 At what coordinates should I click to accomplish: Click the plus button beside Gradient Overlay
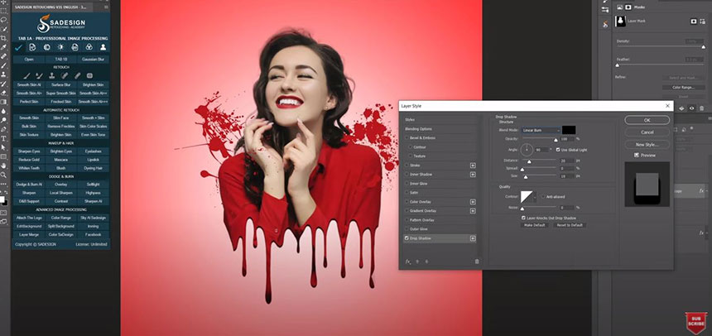click(x=473, y=211)
